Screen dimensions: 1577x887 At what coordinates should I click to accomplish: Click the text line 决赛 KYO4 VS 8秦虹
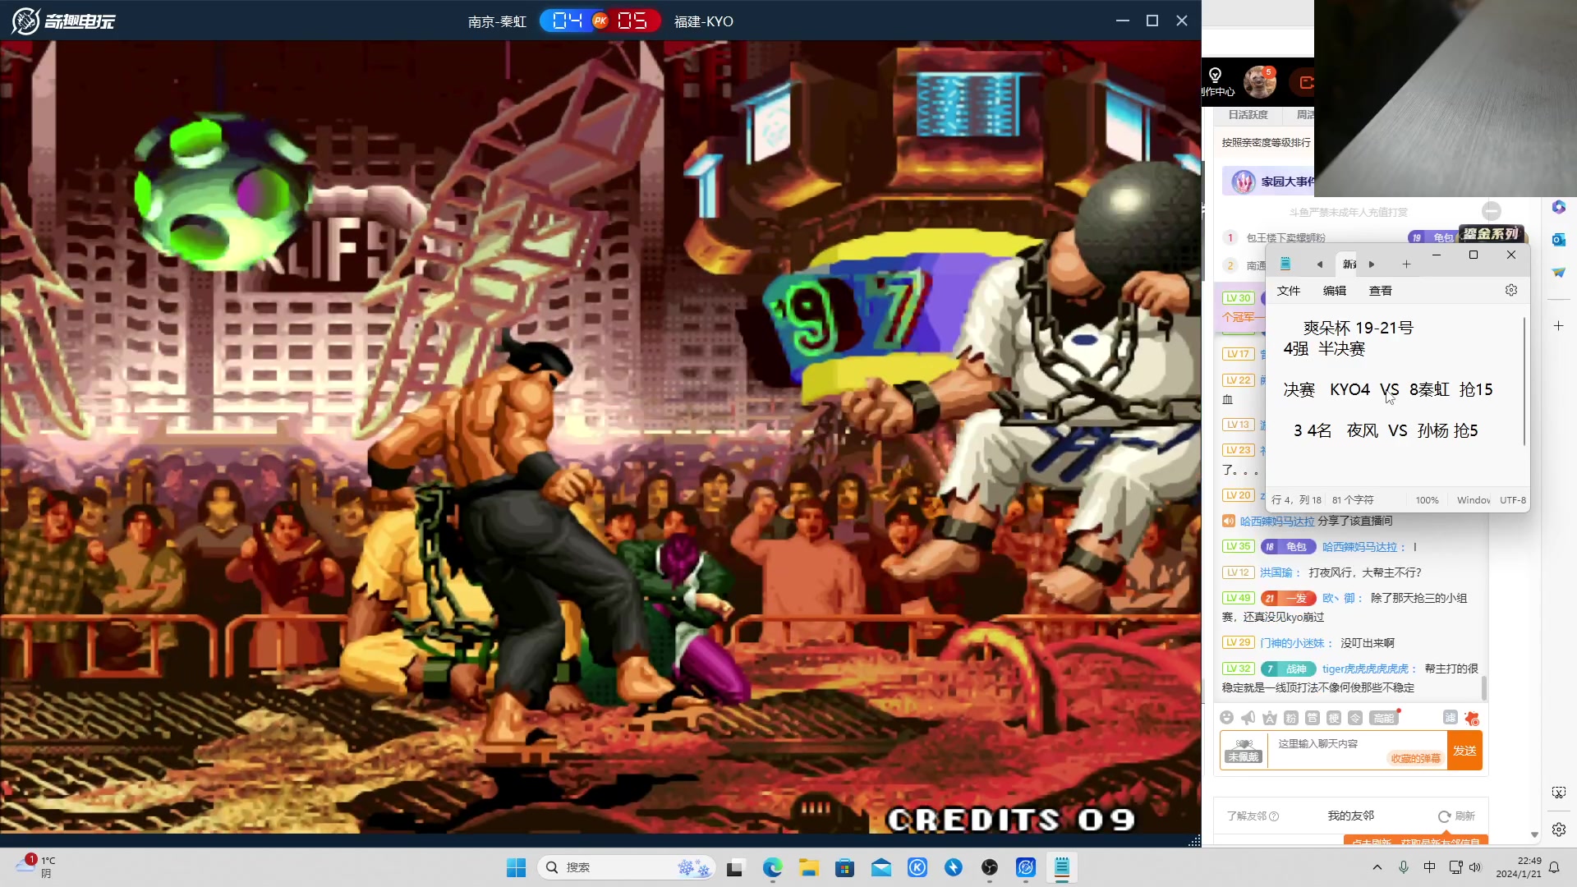pos(1388,389)
